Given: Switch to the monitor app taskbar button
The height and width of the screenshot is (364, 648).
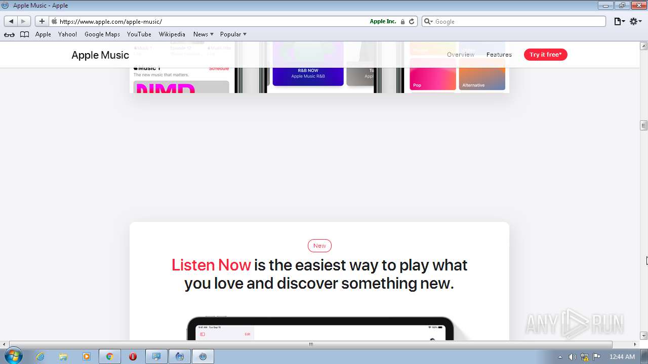Looking at the screenshot, I should [156, 356].
